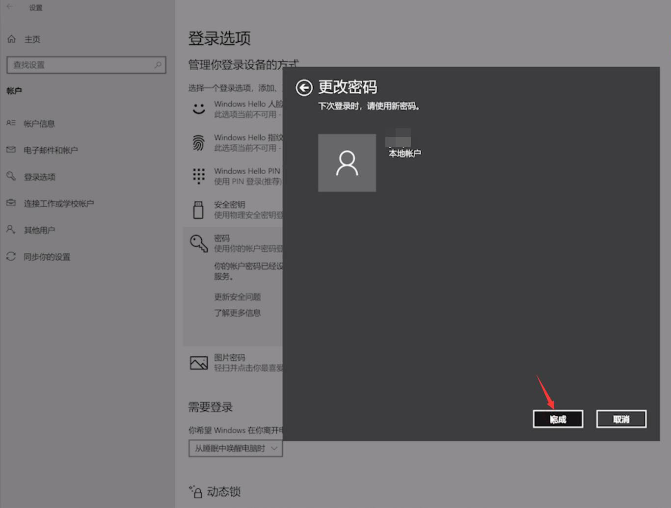Screen dimensions: 671x508
Task: Open 连接工作或学校帐户 in sidebar
Action: click(x=58, y=203)
